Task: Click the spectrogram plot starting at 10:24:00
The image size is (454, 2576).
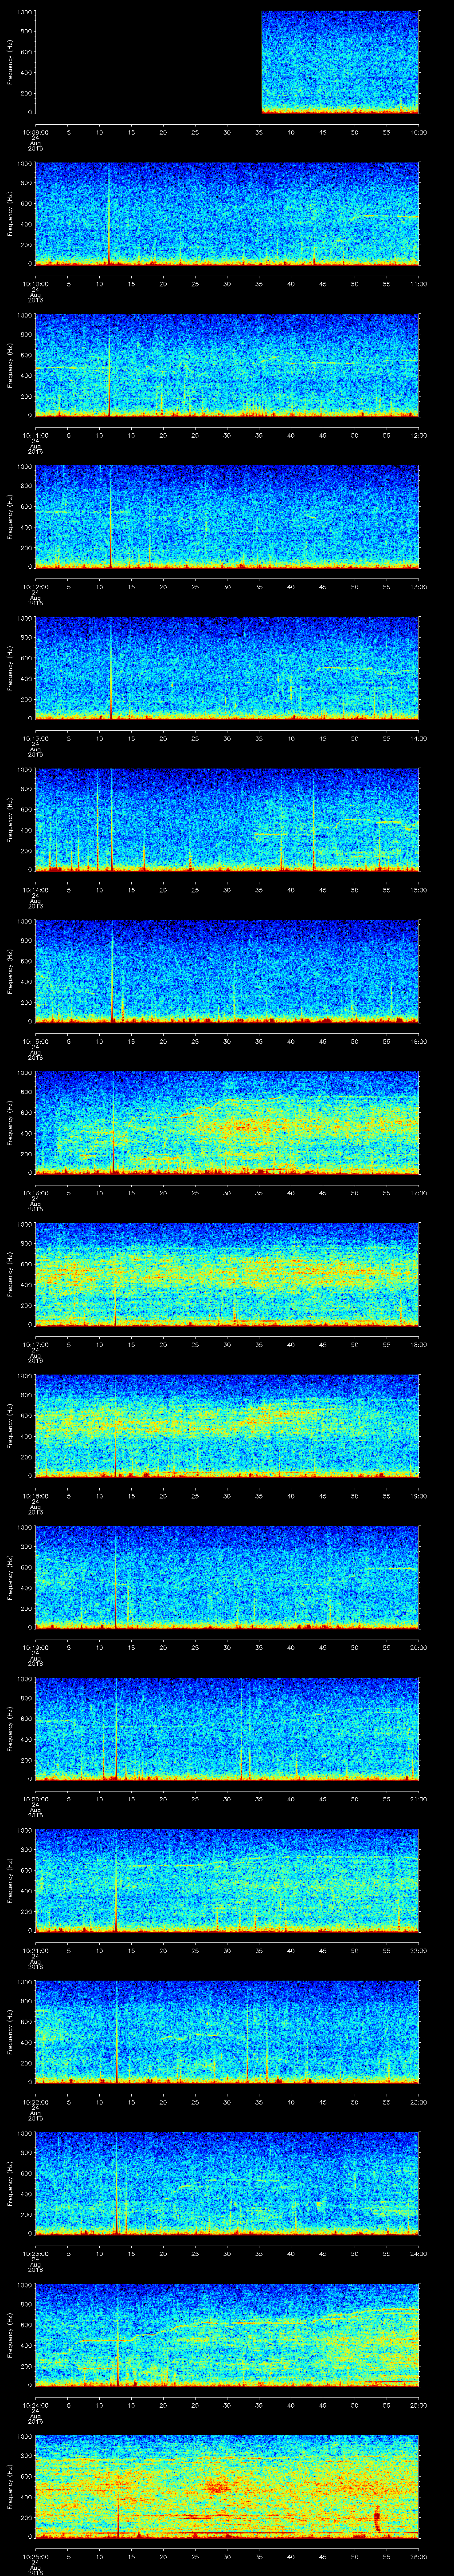Action: (x=227, y=2335)
